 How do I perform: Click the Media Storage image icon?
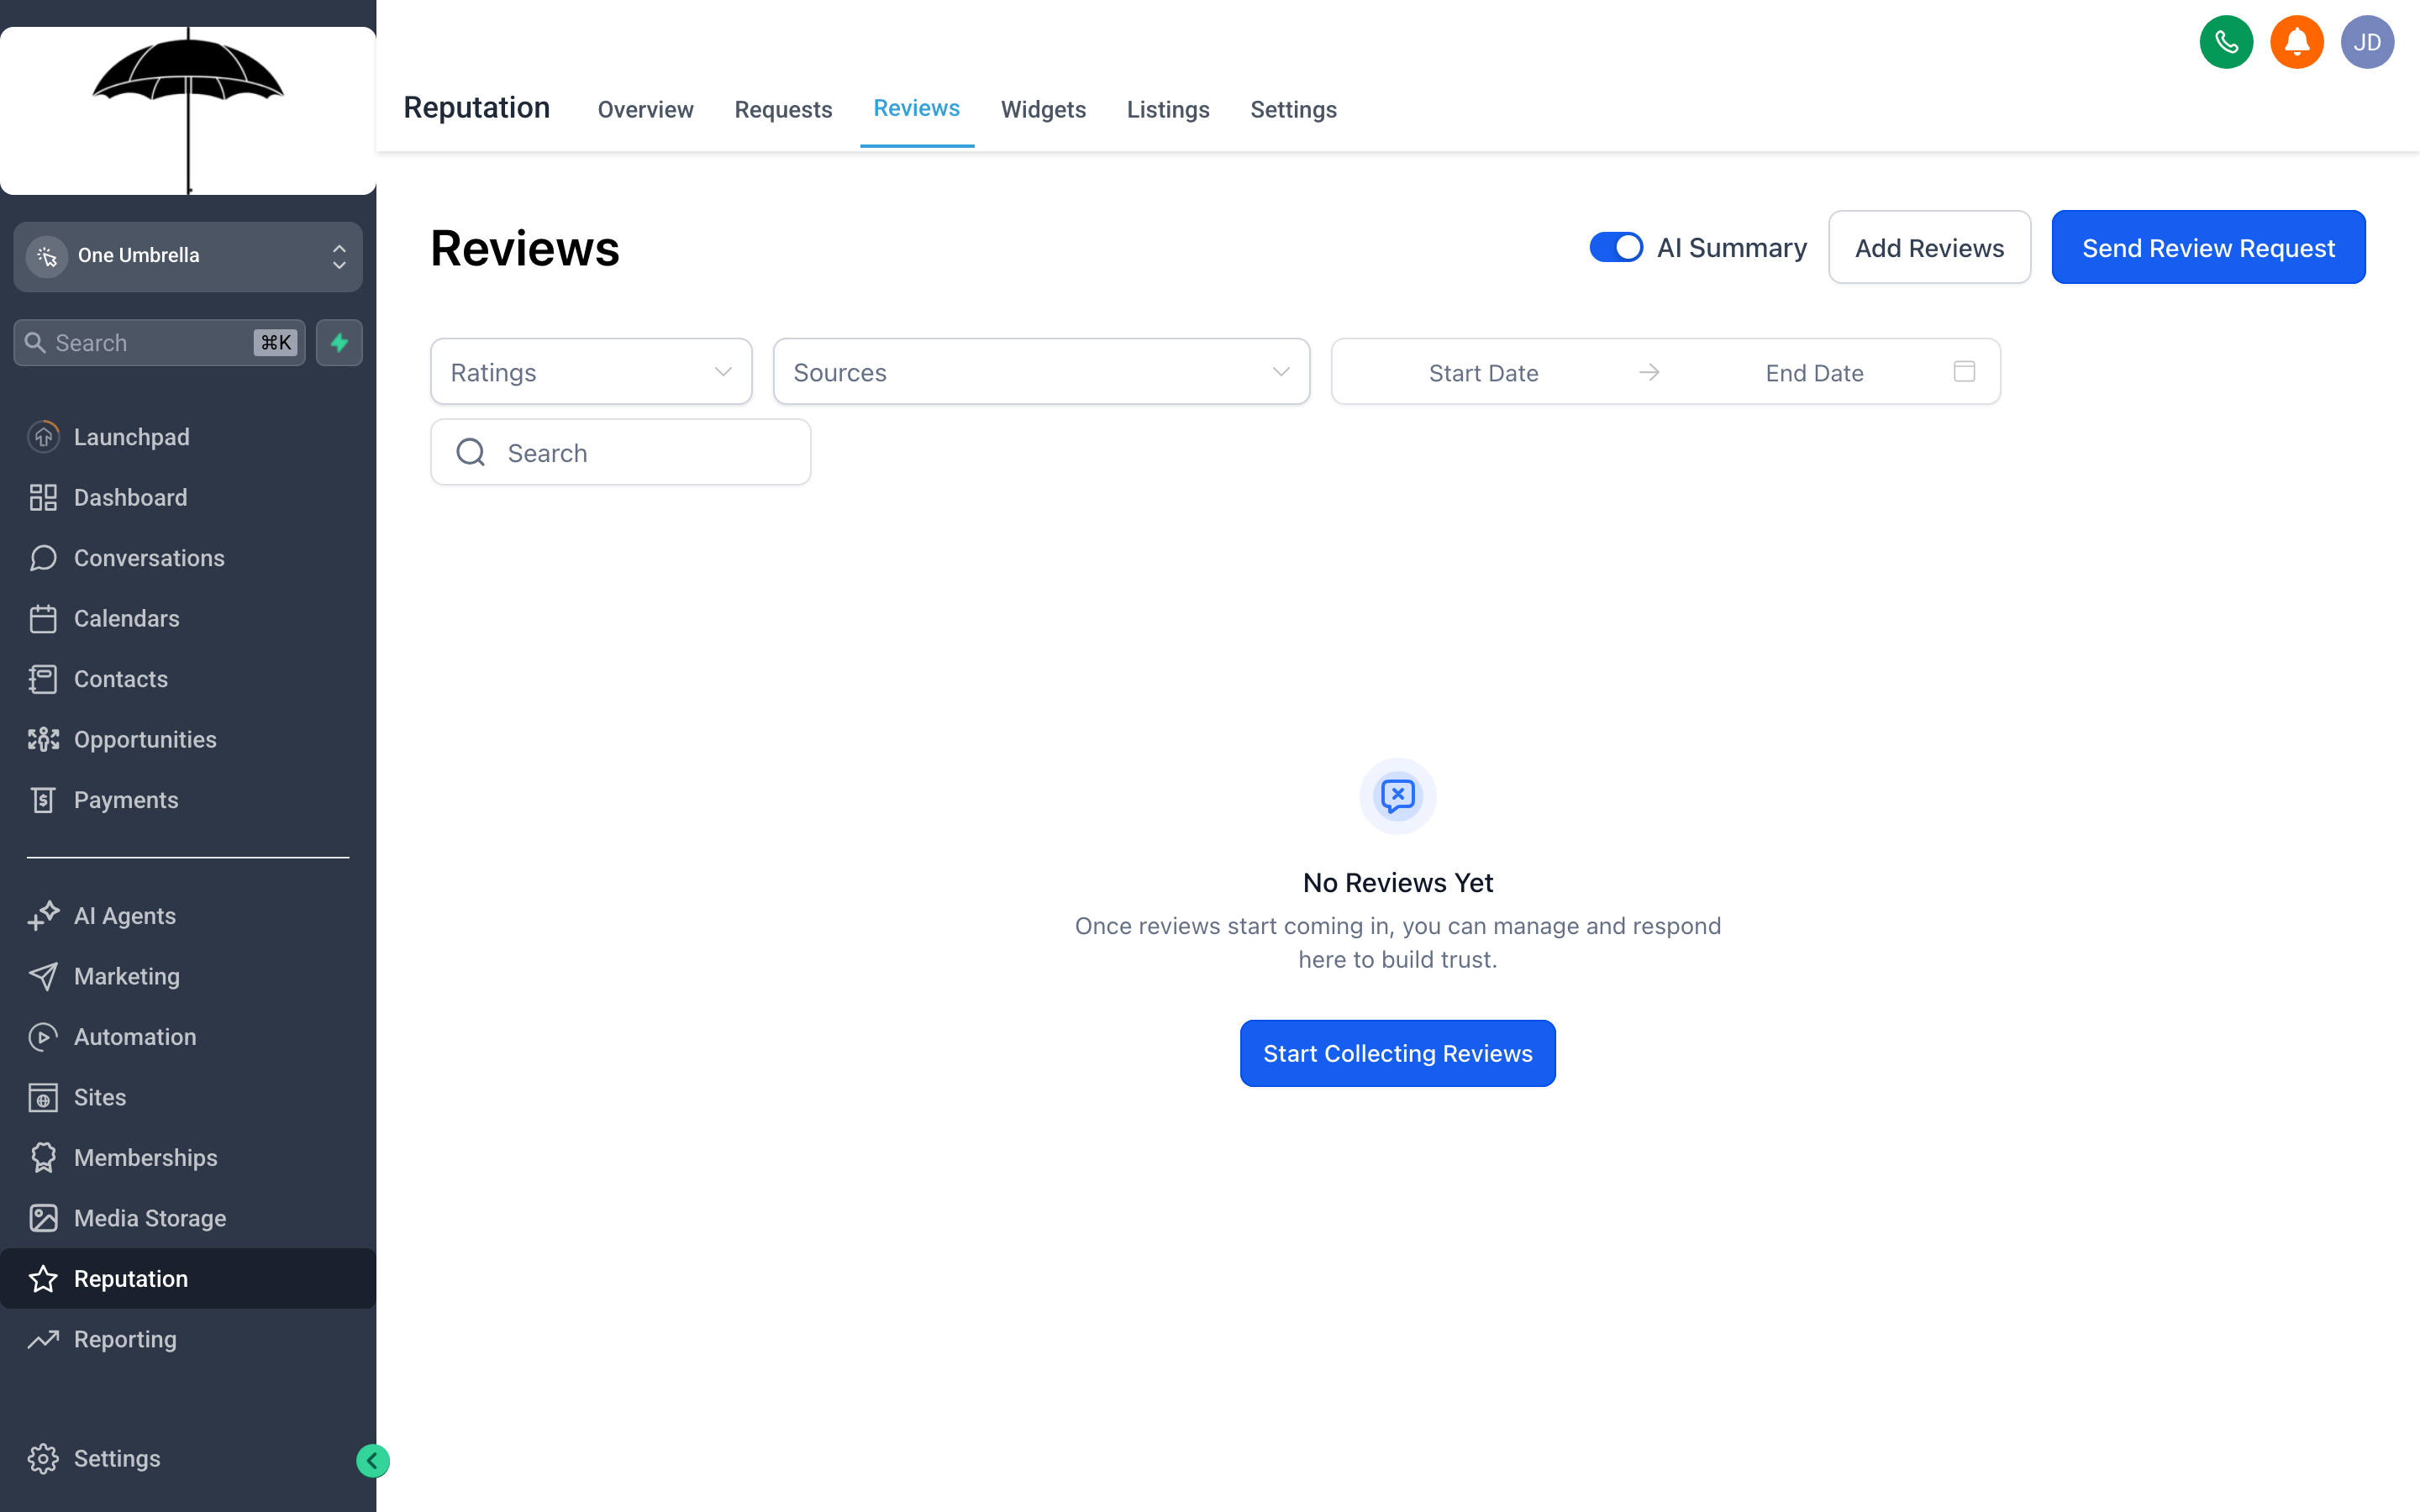click(43, 1218)
